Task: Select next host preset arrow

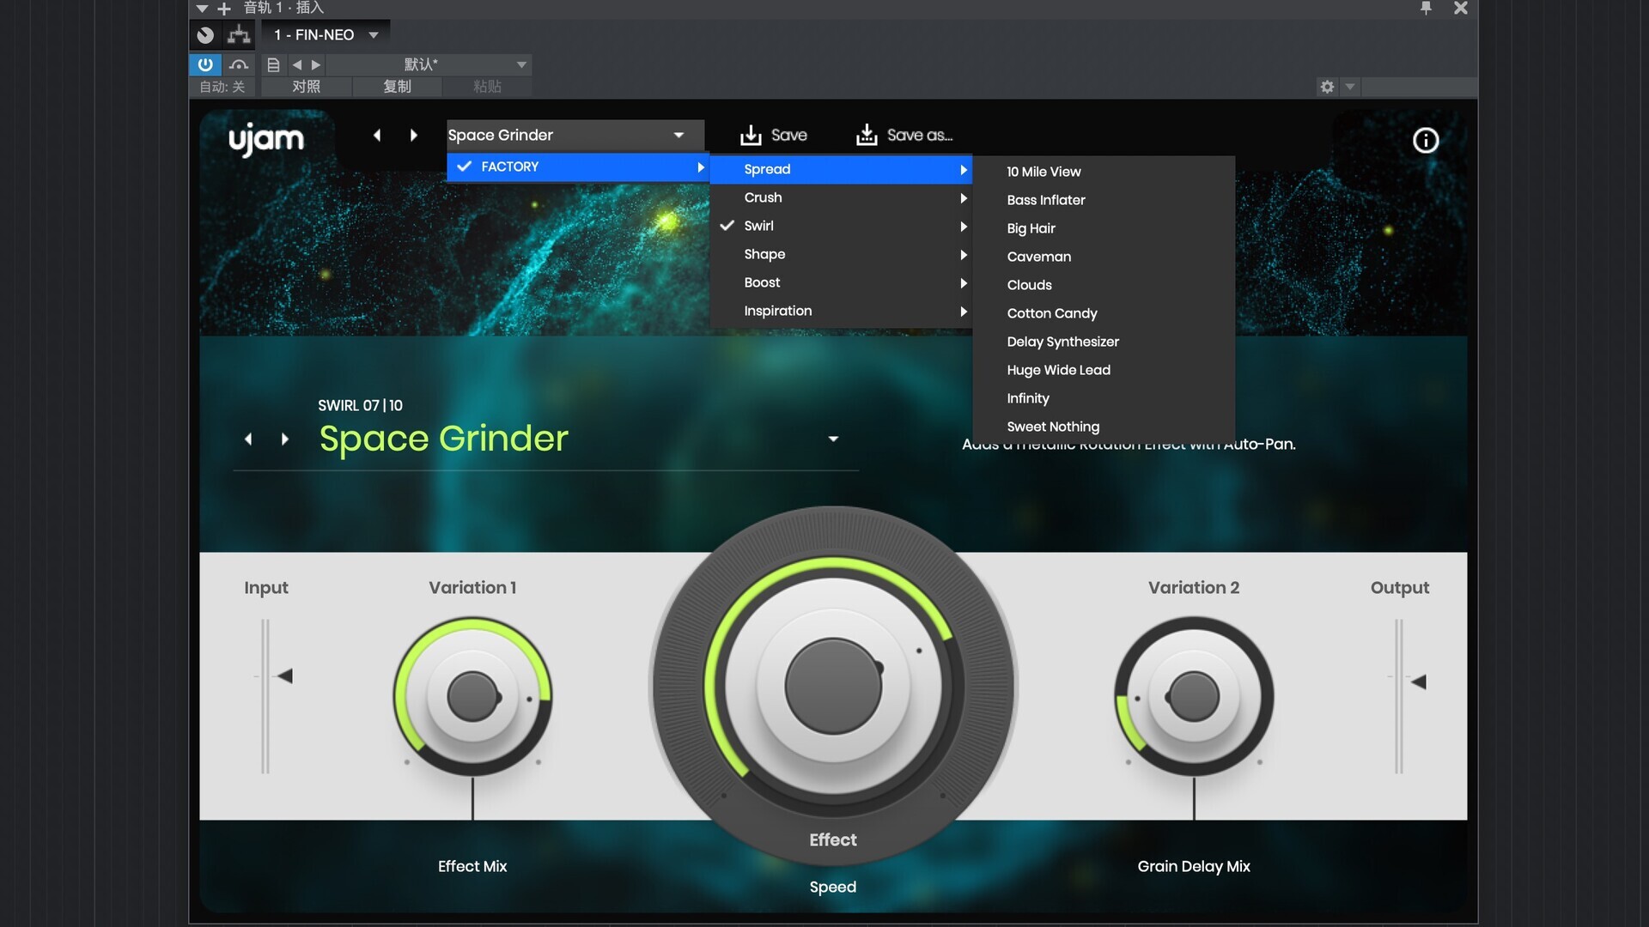Action: click(x=316, y=64)
